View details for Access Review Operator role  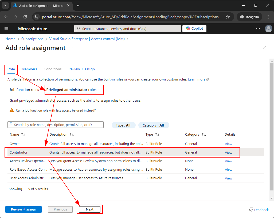tap(228, 161)
